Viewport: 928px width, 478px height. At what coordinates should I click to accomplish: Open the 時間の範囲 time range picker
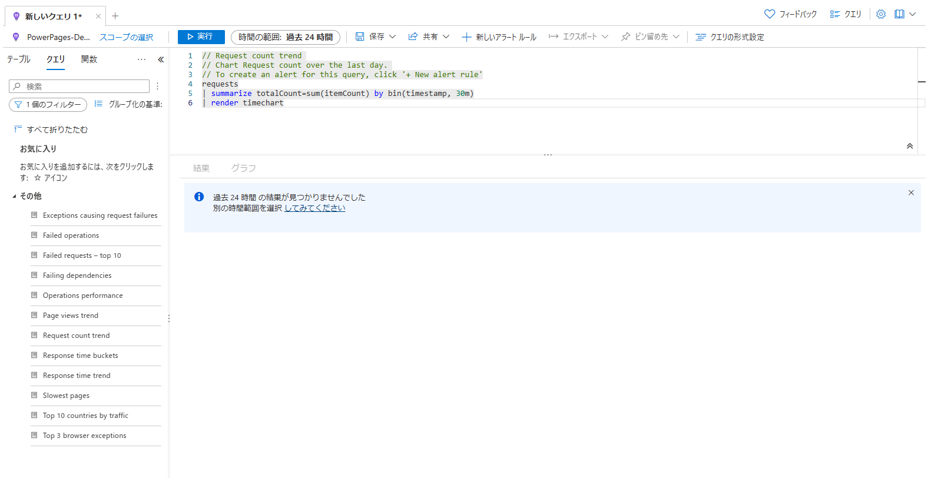point(286,37)
